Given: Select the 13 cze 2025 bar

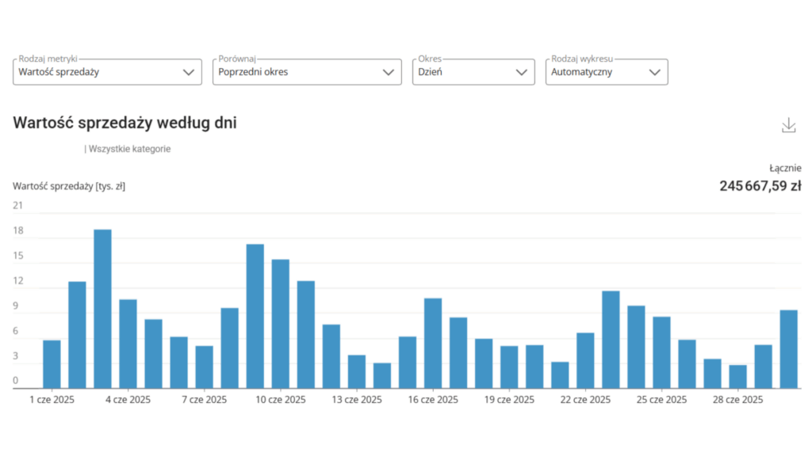Looking at the screenshot, I should tap(357, 371).
